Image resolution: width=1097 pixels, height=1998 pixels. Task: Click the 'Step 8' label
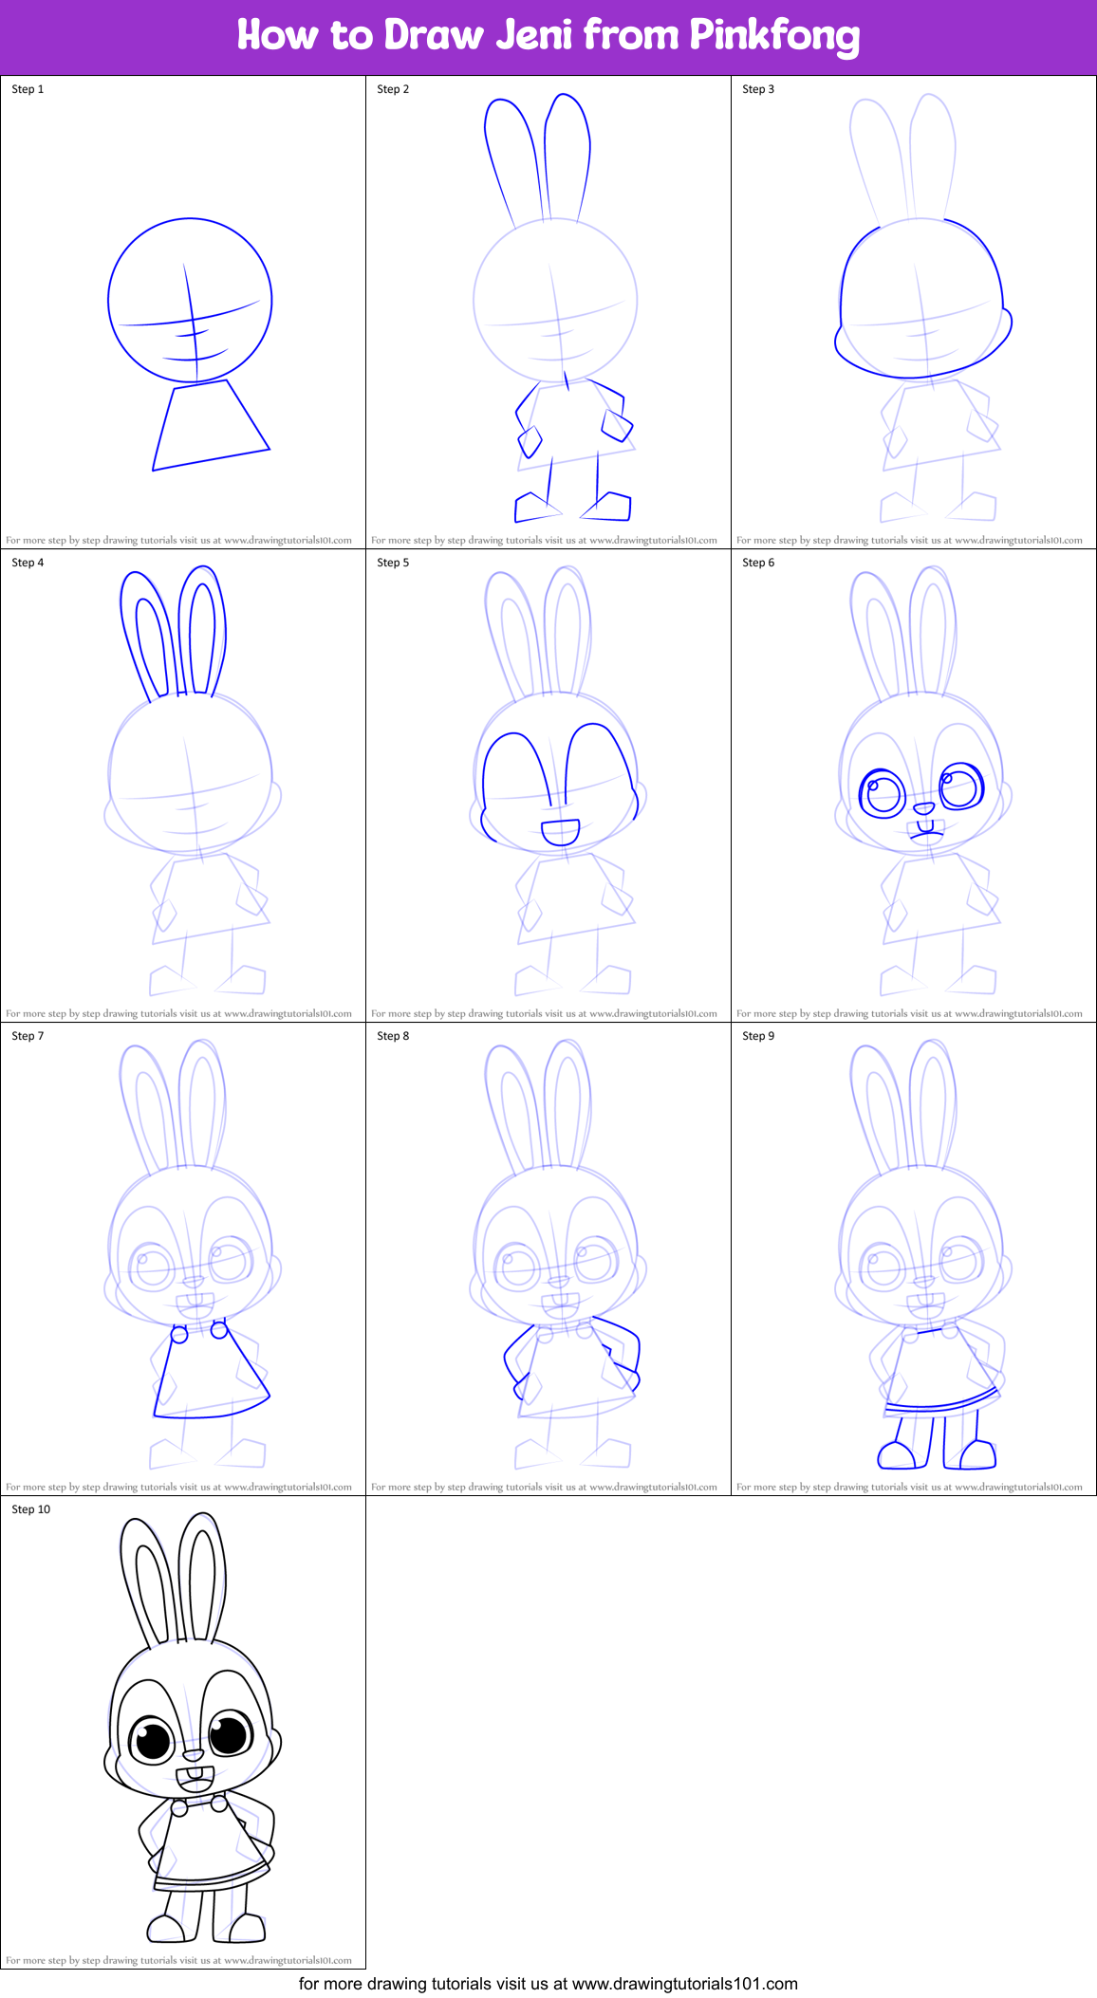click(x=393, y=1036)
